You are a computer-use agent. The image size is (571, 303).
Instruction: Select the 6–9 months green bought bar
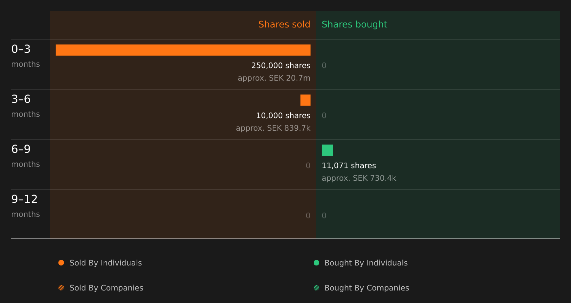327,150
